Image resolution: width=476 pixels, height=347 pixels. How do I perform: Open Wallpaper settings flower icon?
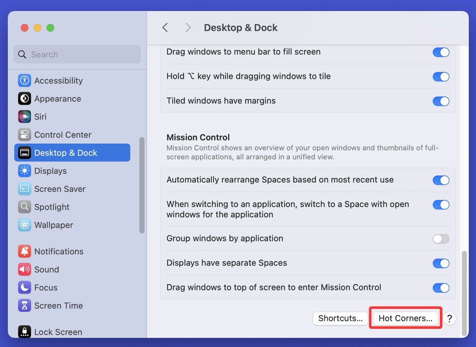pyautogui.click(x=24, y=225)
